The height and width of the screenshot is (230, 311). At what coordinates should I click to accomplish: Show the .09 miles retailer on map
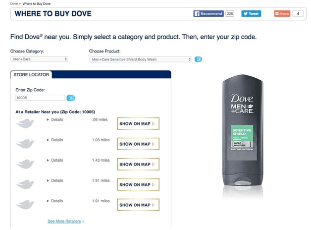(x=138, y=123)
